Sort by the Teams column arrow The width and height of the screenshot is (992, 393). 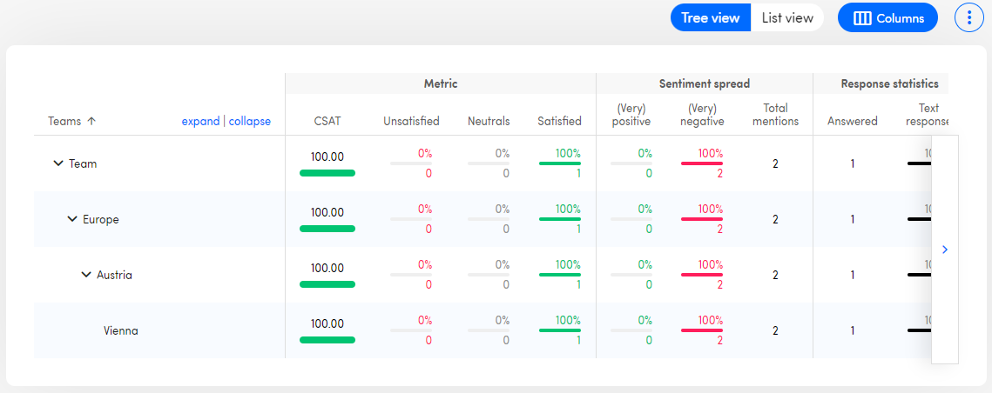pyautogui.click(x=91, y=122)
